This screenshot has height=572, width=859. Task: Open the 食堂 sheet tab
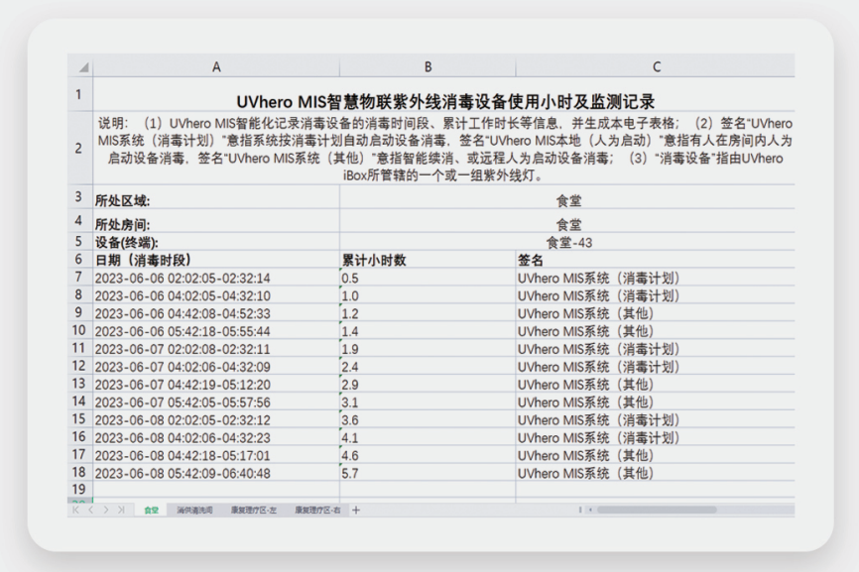pyautogui.click(x=151, y=511)
